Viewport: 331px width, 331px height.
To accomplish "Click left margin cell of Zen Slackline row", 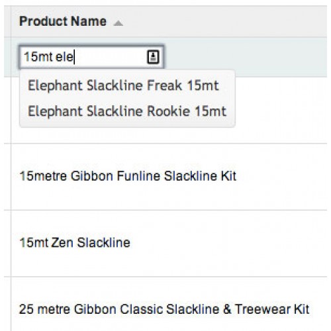I will 7,243.
